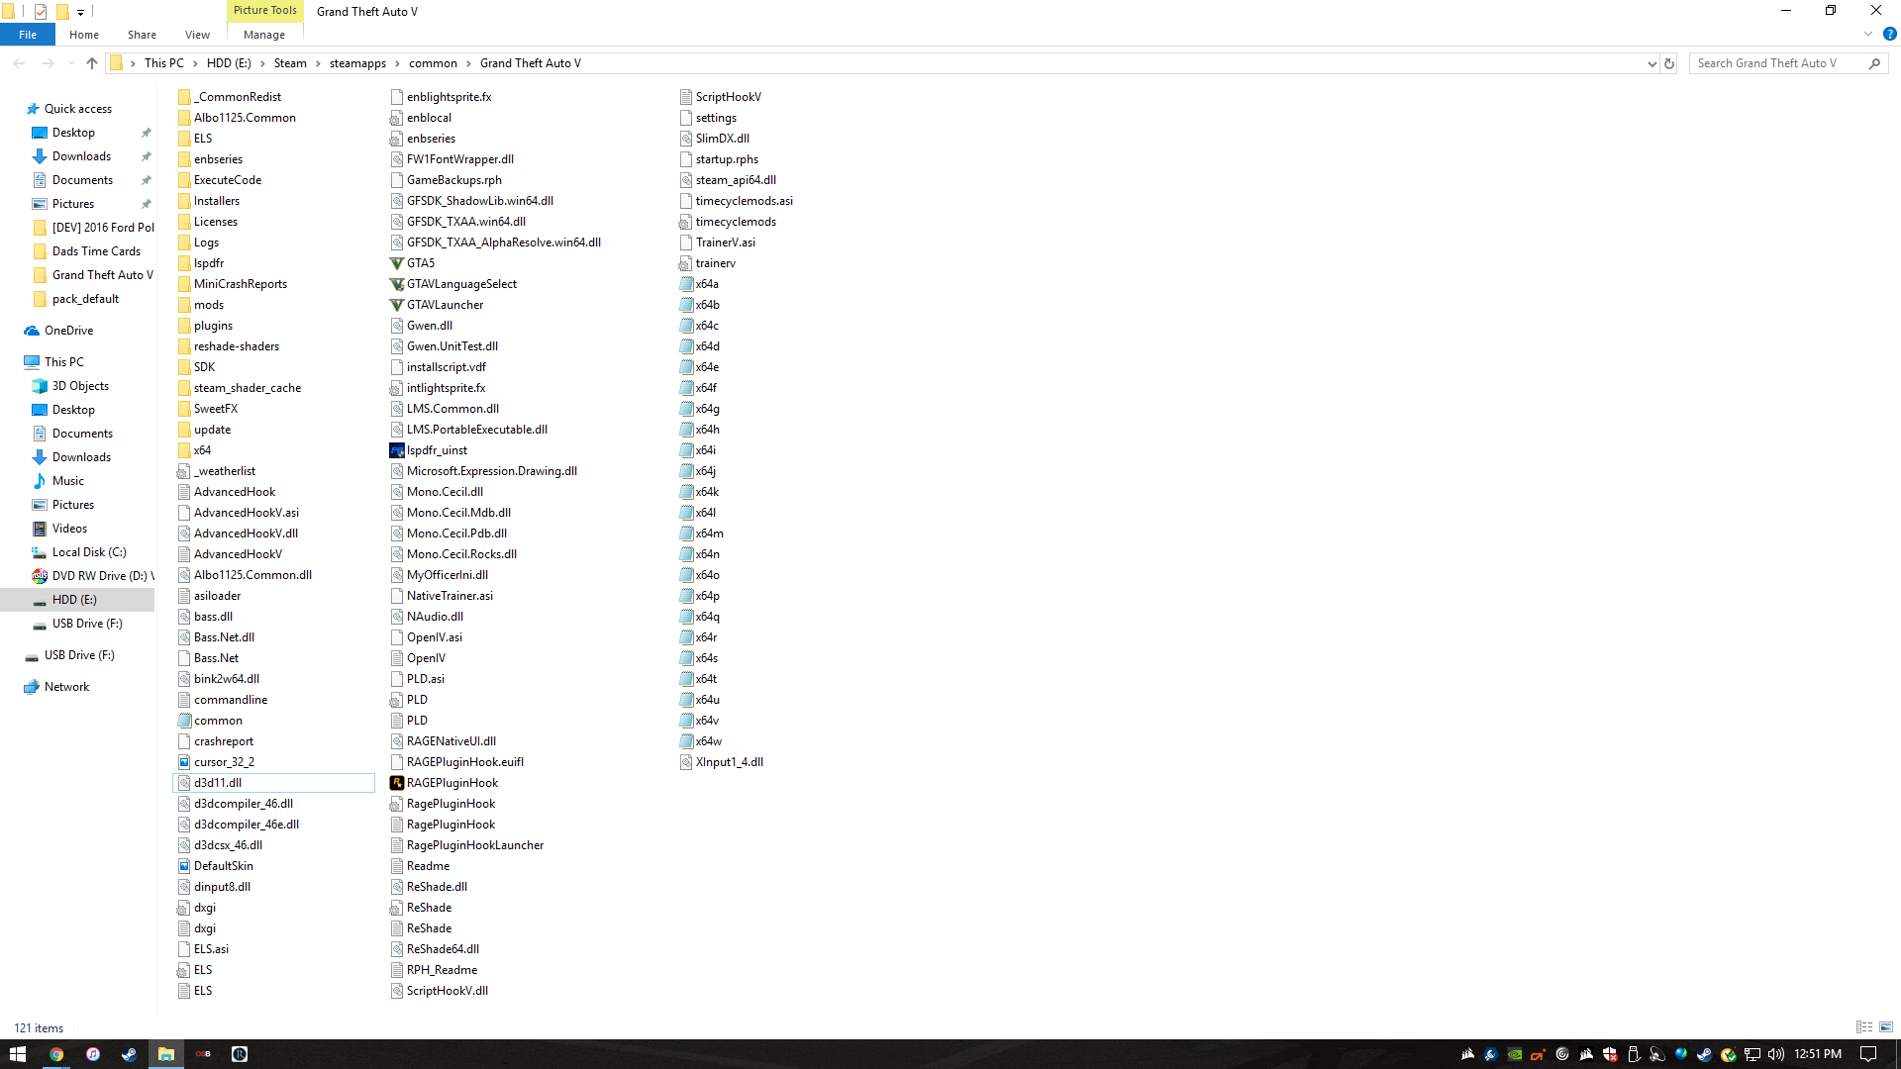This screenshot has height=1069, width=1901.
Task: Click the Steam breadcrumb in path
Action: click(290, 63)
